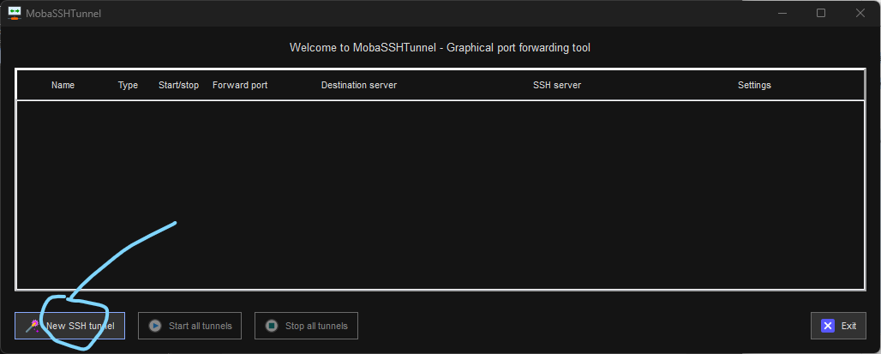
Task: Minimize the MobaSSHTunnel window
Action: tap(782, 13)
